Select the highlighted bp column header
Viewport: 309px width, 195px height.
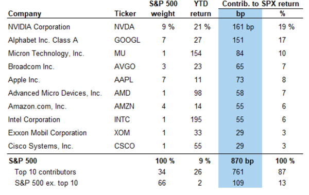coord(241,14)
